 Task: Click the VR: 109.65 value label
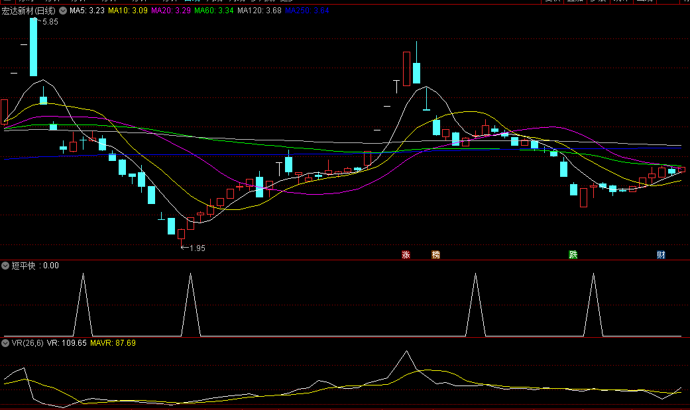[x=67, y=343]
